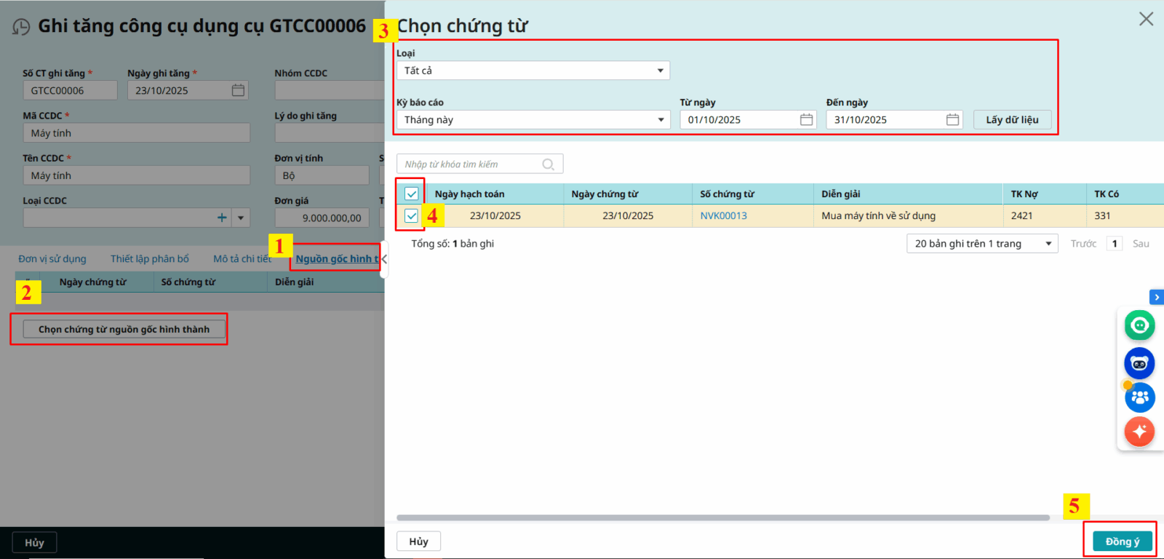Change the 20 bản ghi trên 1 trang dropdown
This screenshot has width=1164, height=559.
(x=981, y=244)
